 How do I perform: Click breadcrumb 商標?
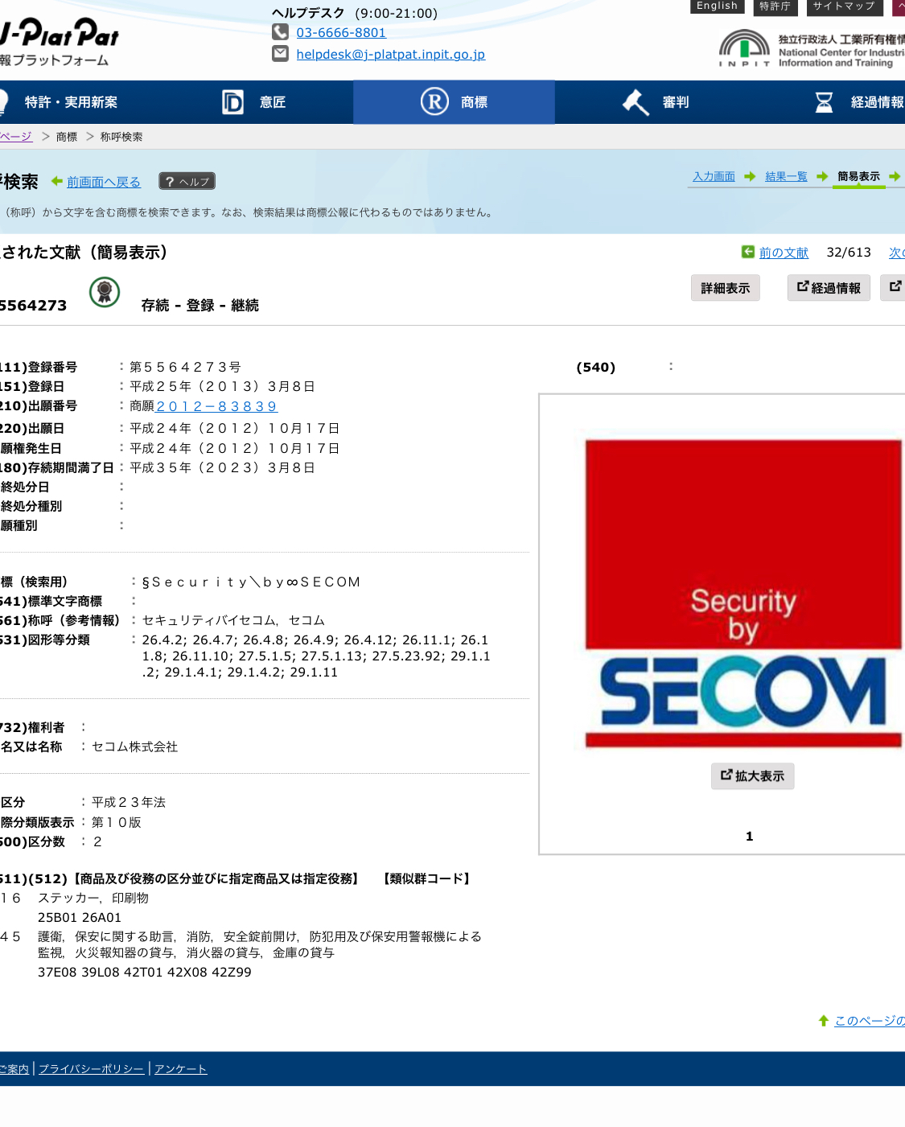tap(67, 137)
